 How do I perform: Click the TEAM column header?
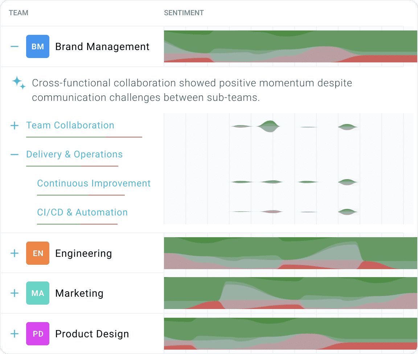[x=19, y=13]
